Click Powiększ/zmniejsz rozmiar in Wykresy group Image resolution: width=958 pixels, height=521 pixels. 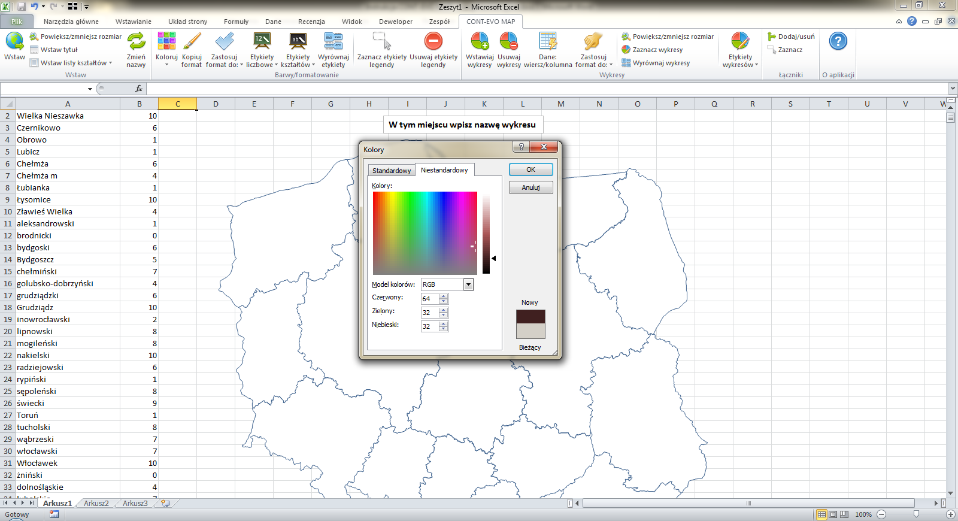click(668, 37)
